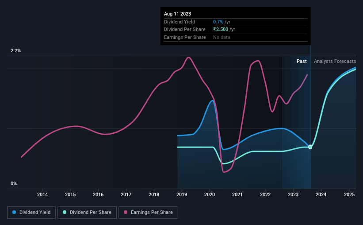Click the Aug 11 2023 tooltip date header
This screenshot has height=225, width=363.
[178, 14]
